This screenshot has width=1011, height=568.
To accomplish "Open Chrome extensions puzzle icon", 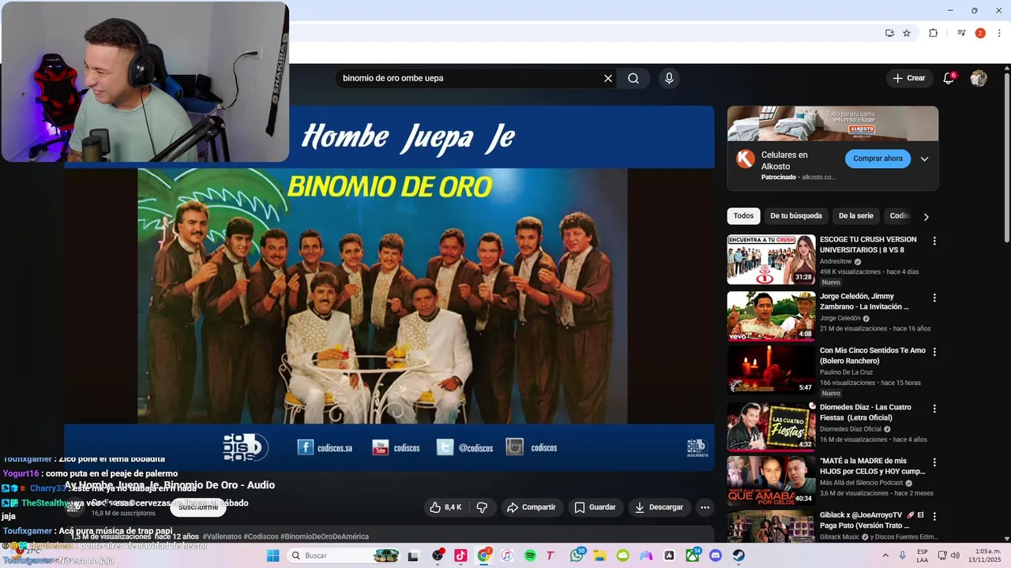I will [933, 33].
